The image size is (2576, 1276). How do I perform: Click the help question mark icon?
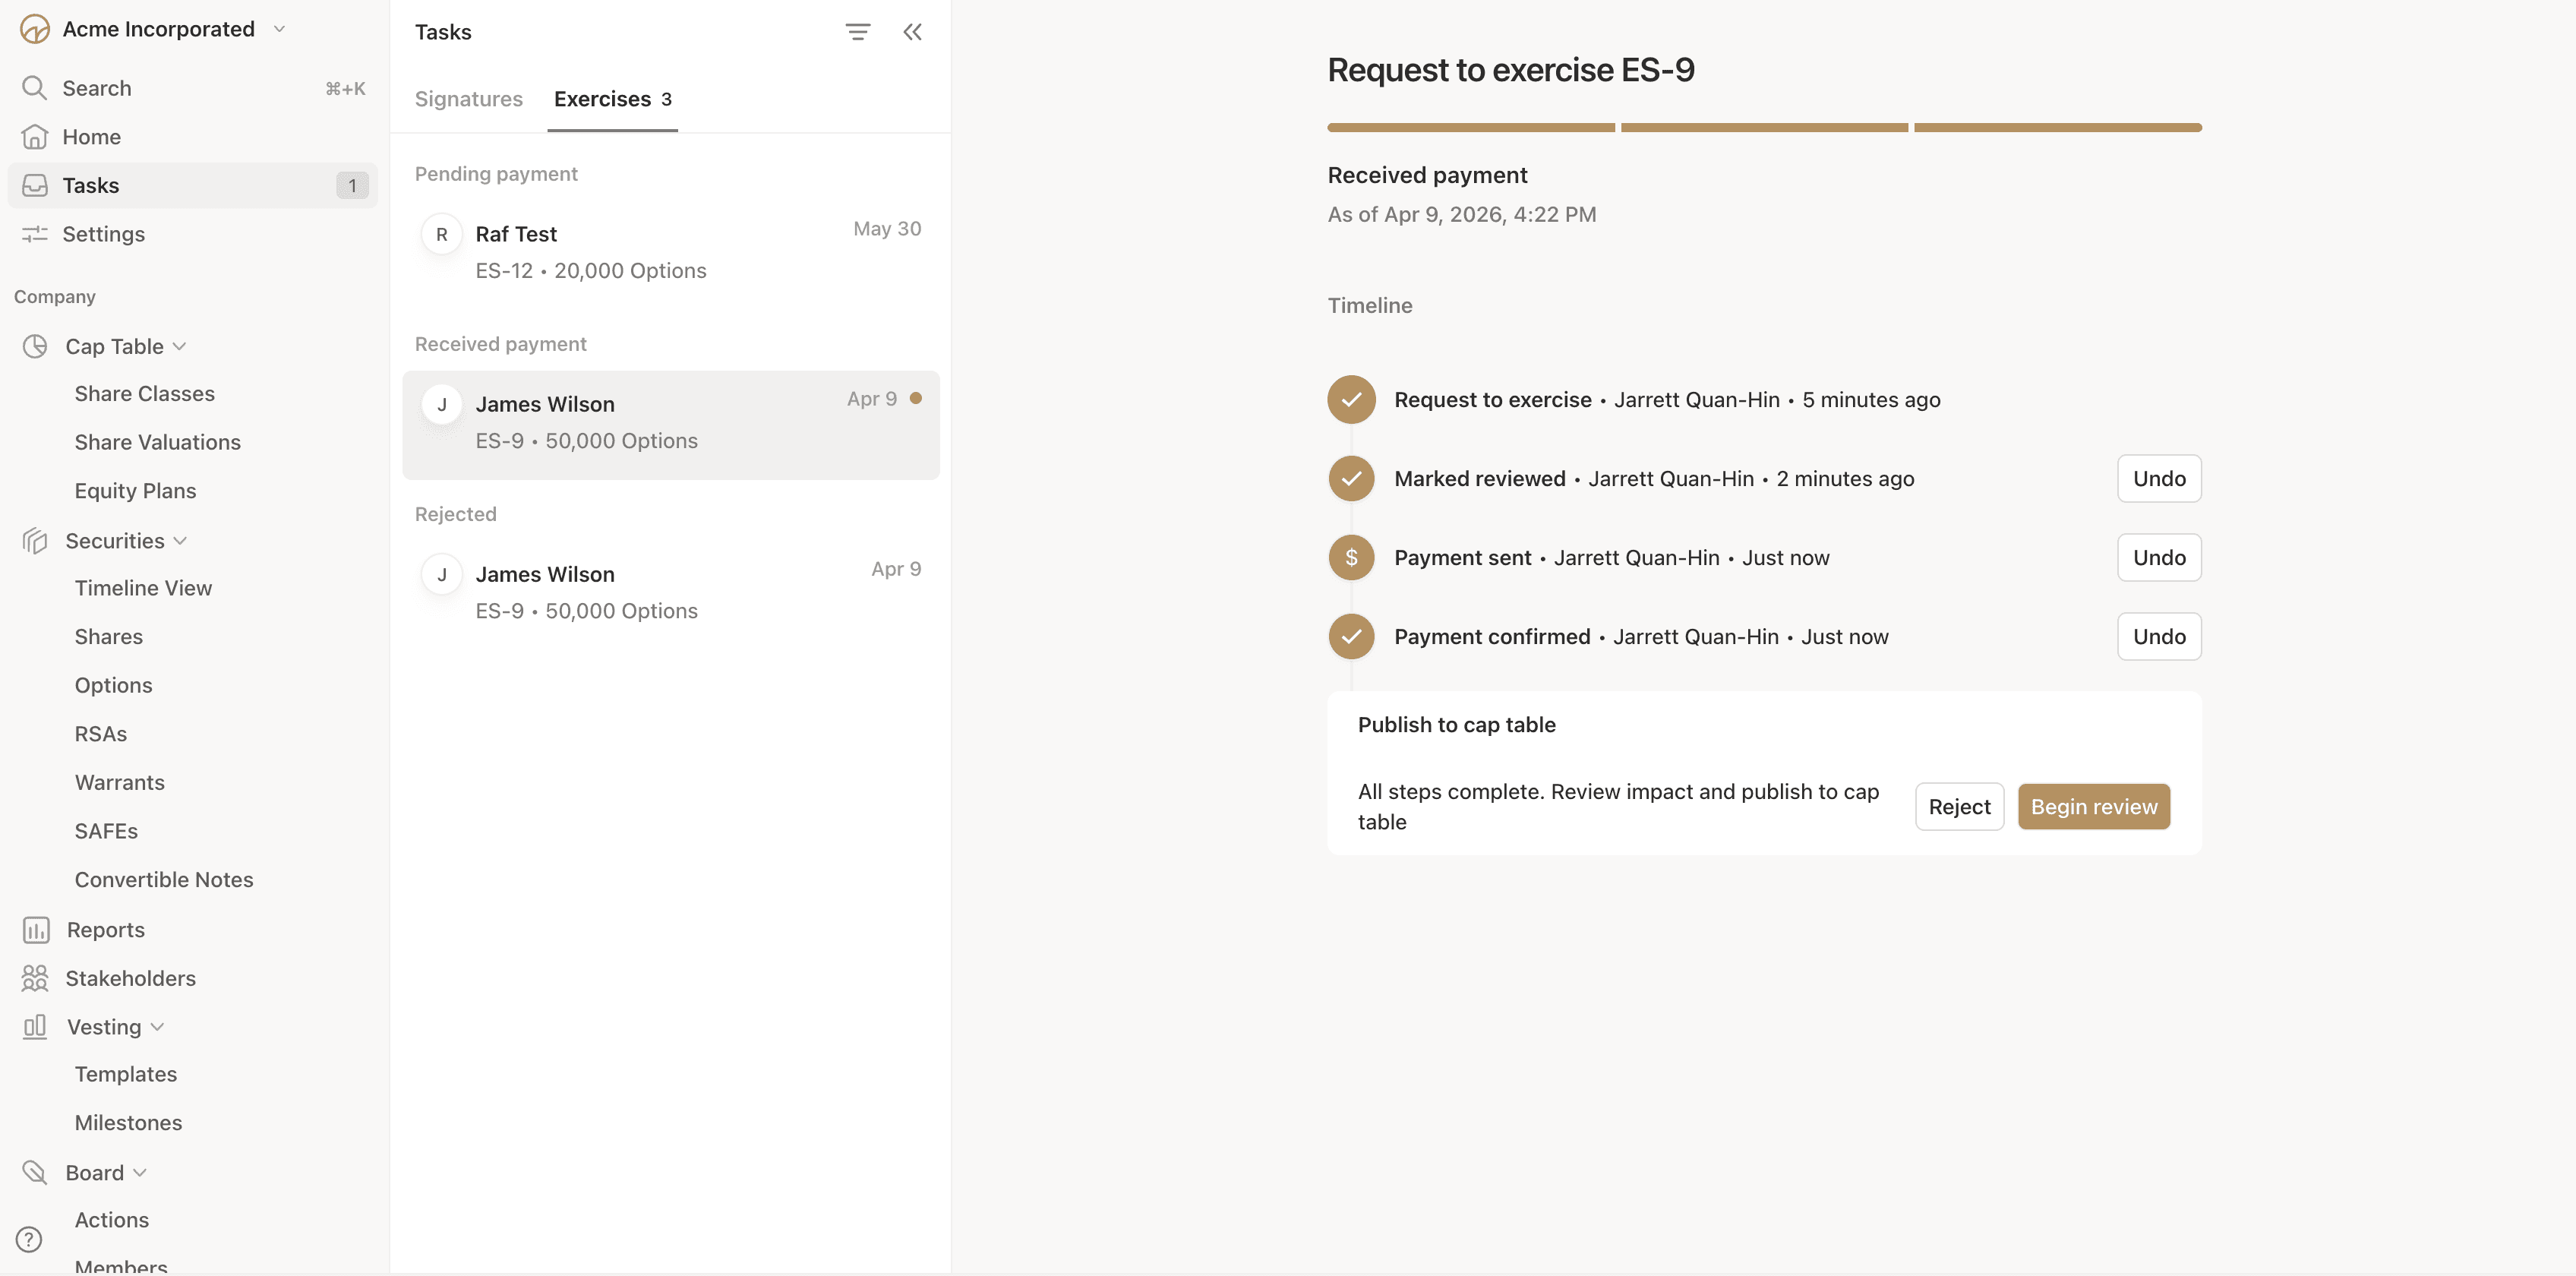point(29,1239)
